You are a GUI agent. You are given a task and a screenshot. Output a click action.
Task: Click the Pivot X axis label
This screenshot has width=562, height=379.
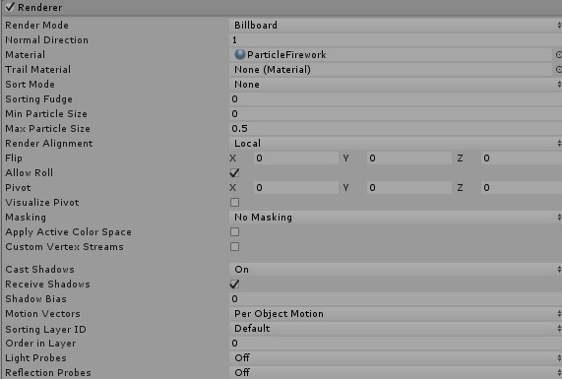tap(233, 187)
